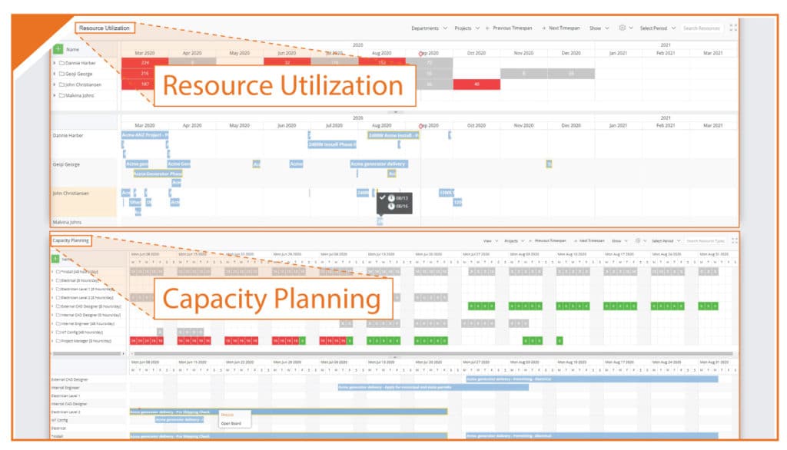This screenshot has width=787, height=450.
Task: Select the Resource Utilization tab
Action: [105, 28]
